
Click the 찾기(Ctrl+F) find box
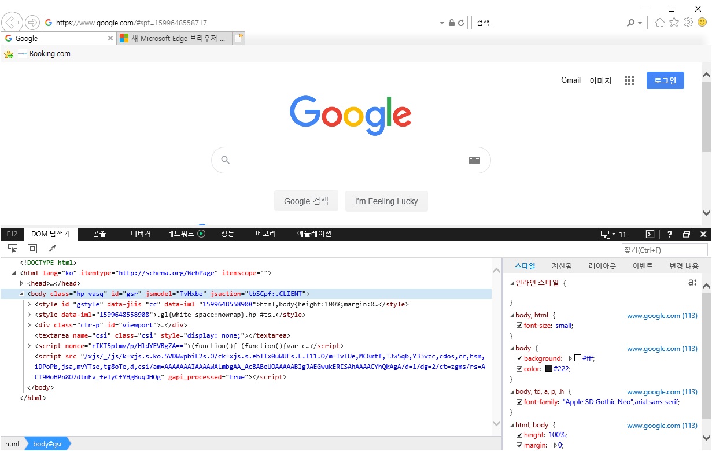tap(665, 250)
